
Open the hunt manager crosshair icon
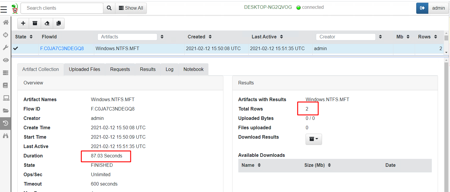(6, 35)
